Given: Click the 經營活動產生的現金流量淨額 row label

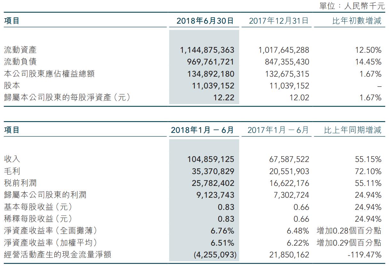Looking at the screenshot, I should pyautogui.click(x=58, y=255).
